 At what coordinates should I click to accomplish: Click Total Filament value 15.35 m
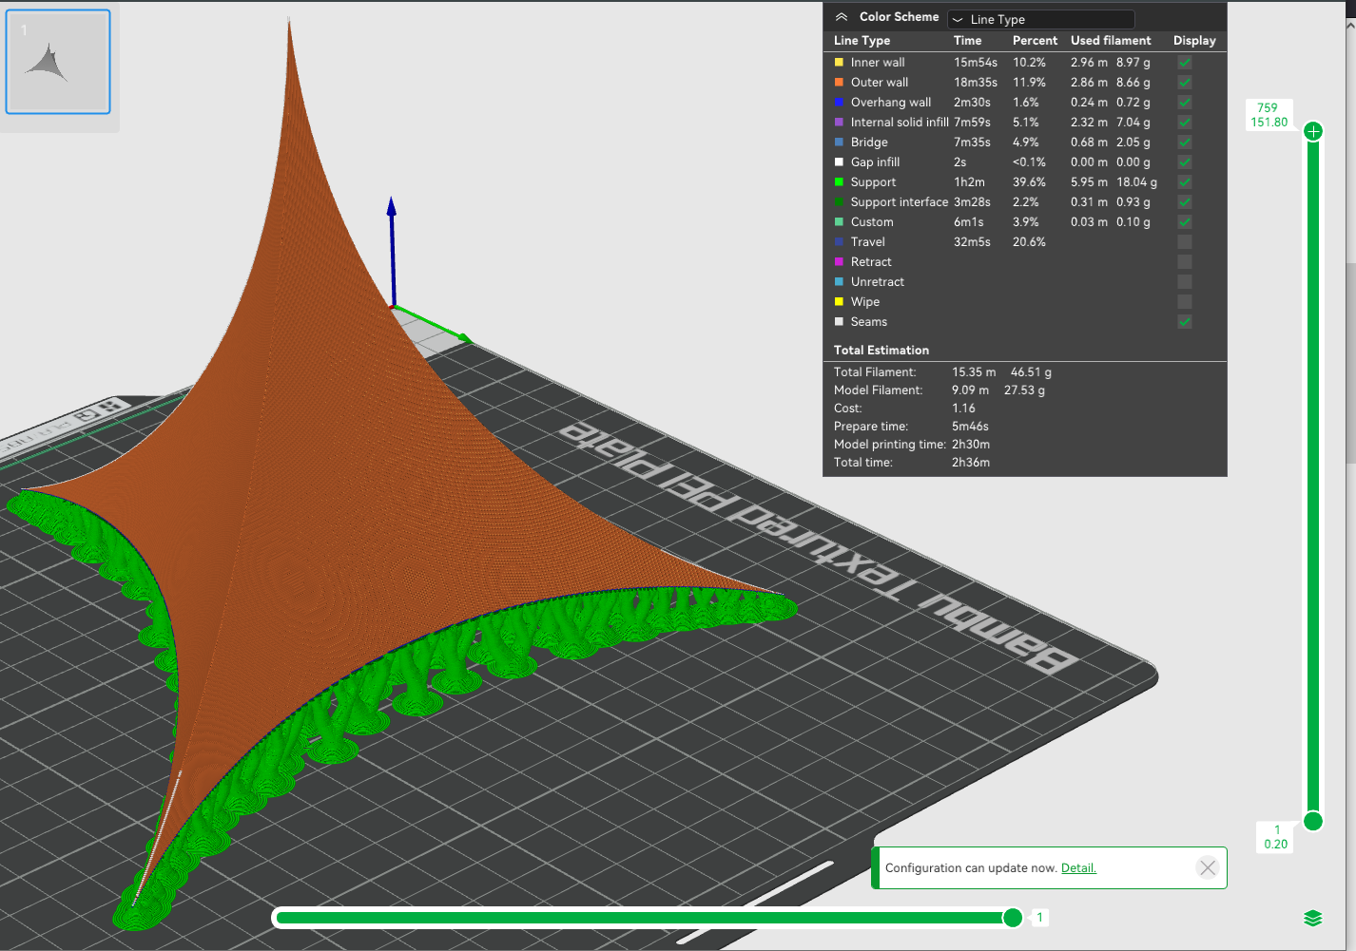(974, 372)
